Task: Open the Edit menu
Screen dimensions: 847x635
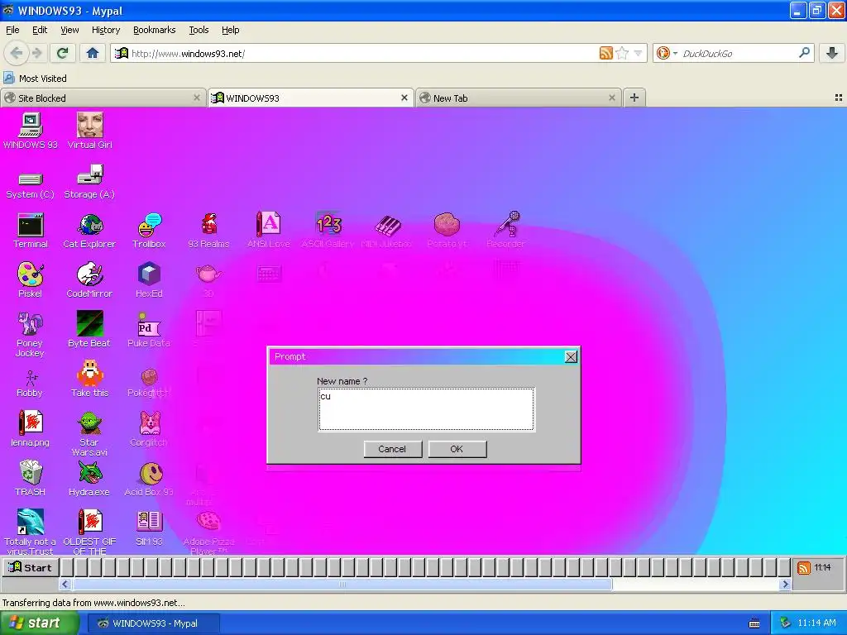Action: [40, 30]
